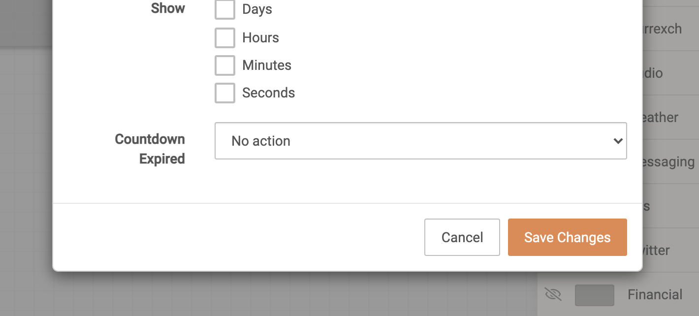Click the chevron on the No action selector

(x=618, y=141)
